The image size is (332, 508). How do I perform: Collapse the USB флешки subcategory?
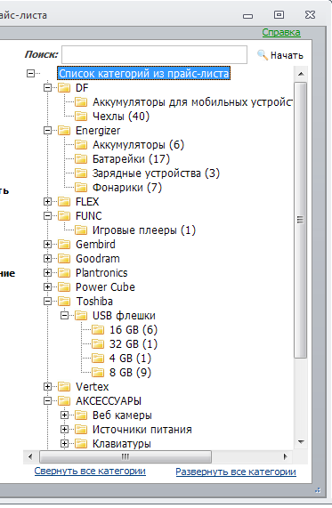(x=64, y=316)
